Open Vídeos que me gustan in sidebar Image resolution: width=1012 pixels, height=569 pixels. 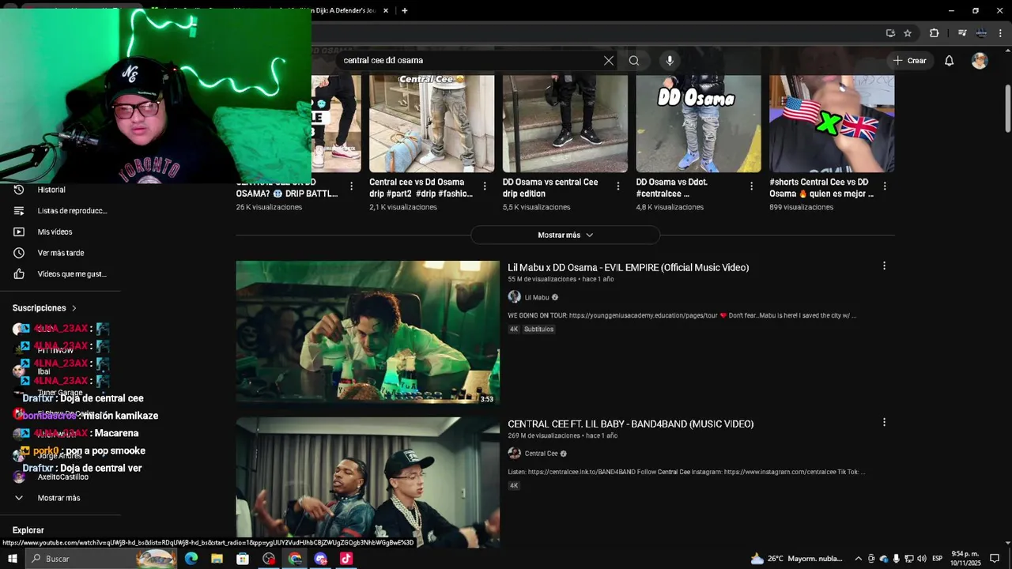pyautogui.click(x=60, y=274)
